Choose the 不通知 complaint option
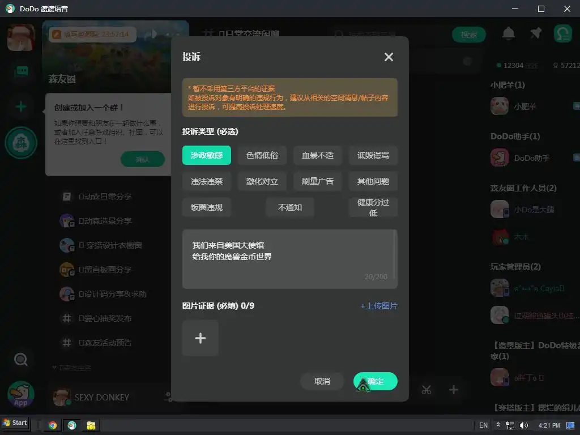Viewport: 580px width, 435px height. pos(289,207)
